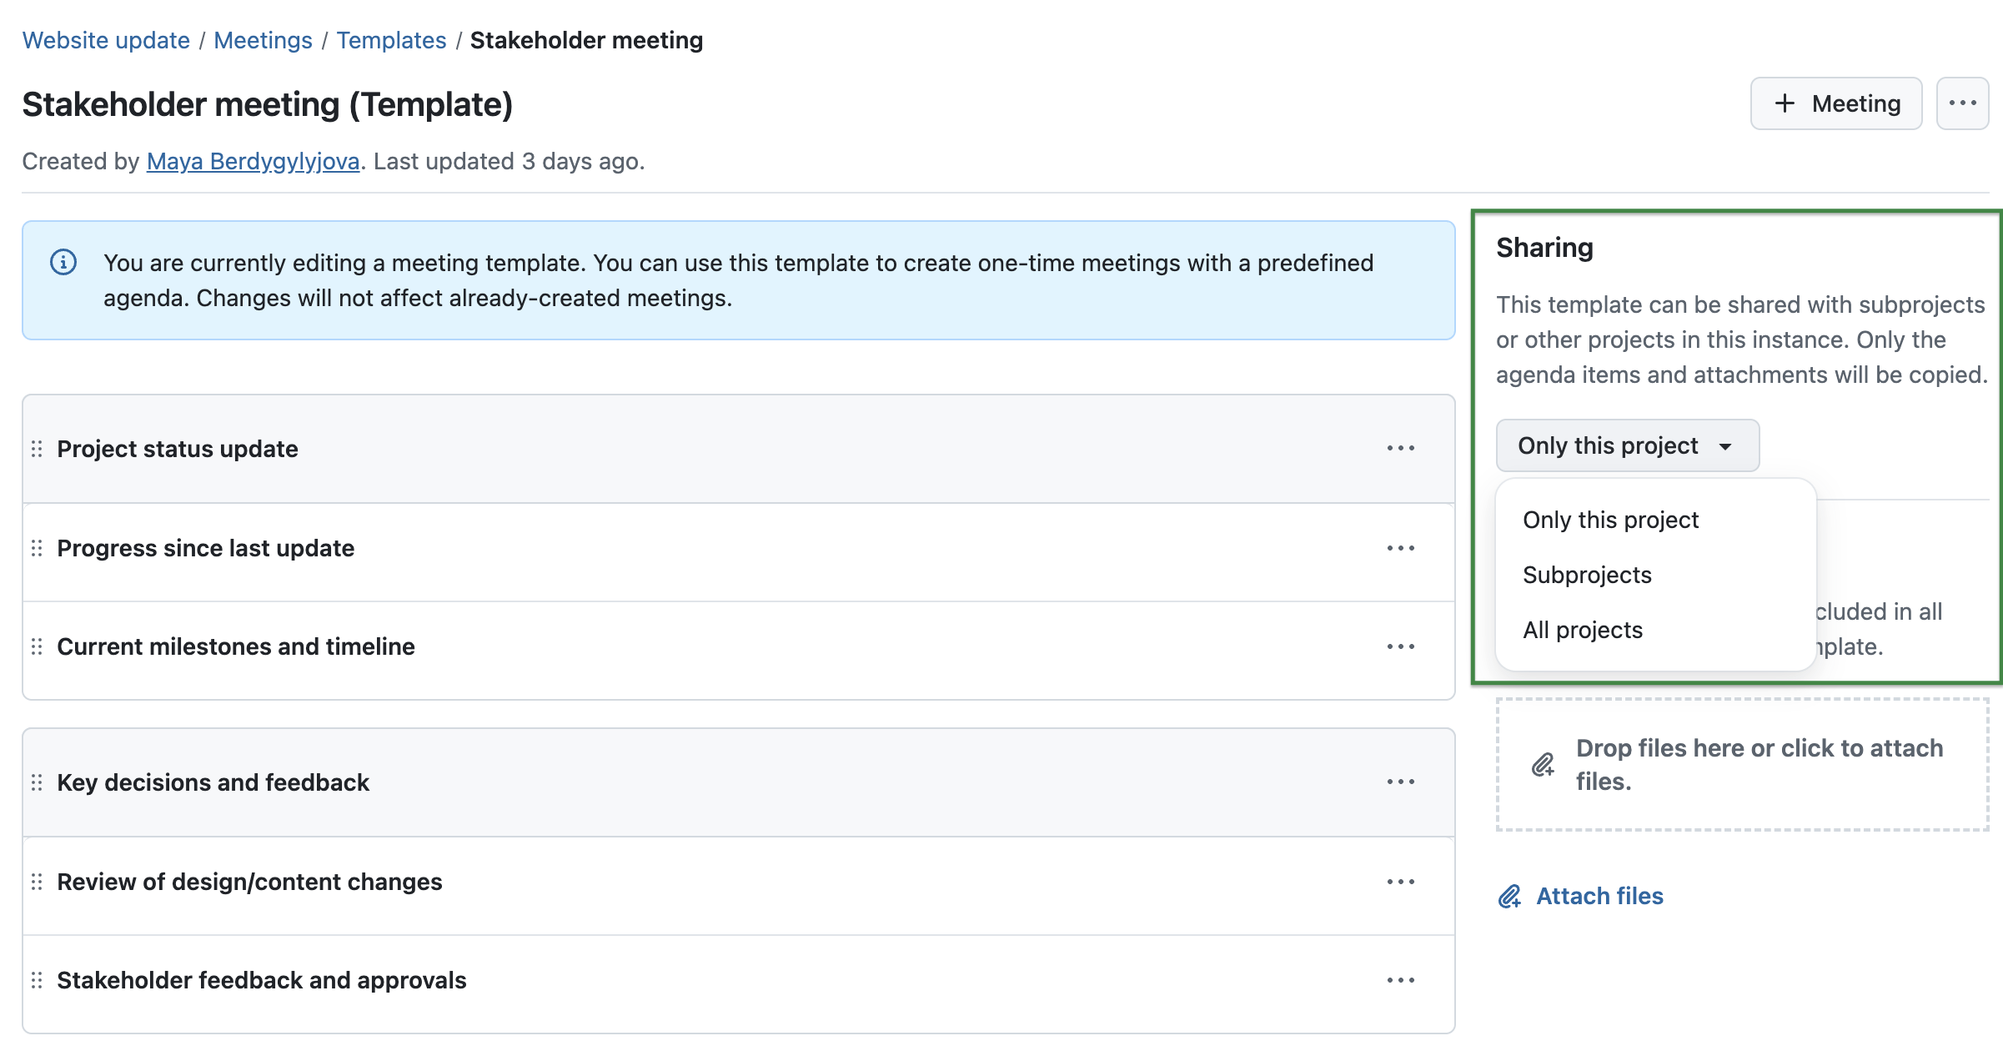The height and width of the screenshot is (1051, 2003).
Task: Open the Only this project sharing dropdown
Action: 1626,445
